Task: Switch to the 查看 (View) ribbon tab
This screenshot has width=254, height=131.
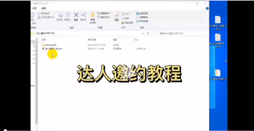Action: 44,8
